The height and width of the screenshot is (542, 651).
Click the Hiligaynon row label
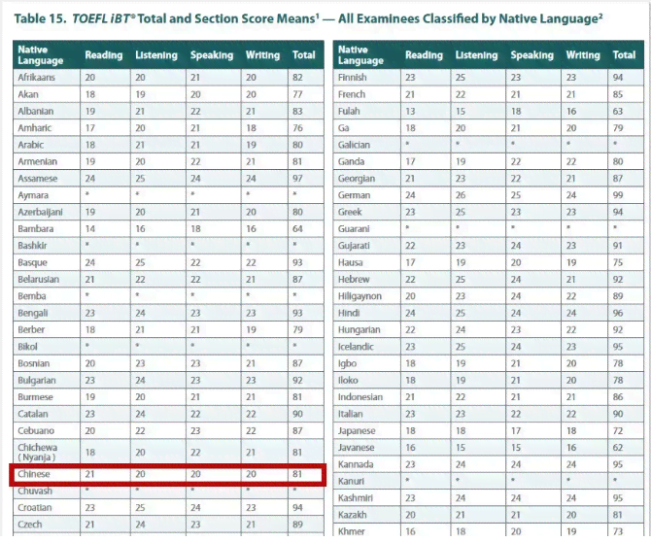point(360,296)
